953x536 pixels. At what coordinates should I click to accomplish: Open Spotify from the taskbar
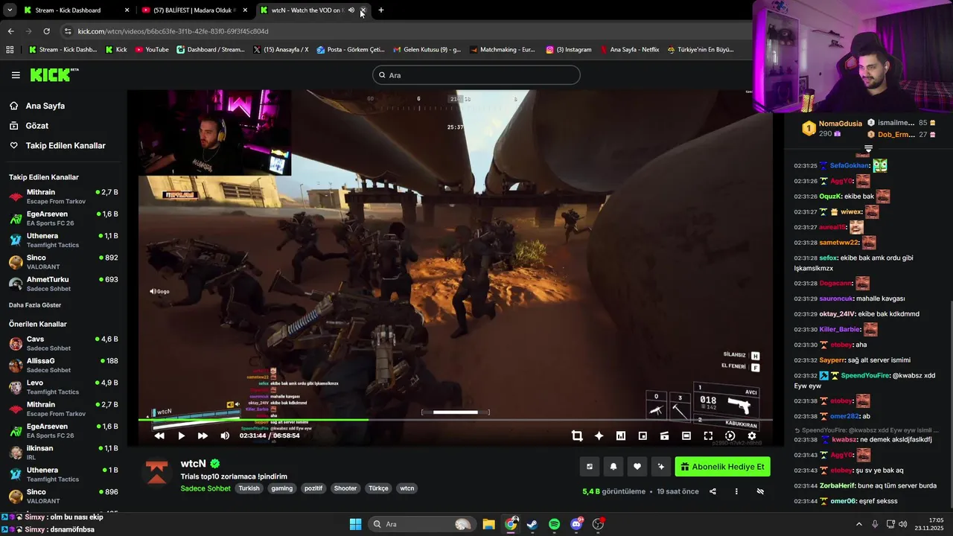[x=554, y=524]
